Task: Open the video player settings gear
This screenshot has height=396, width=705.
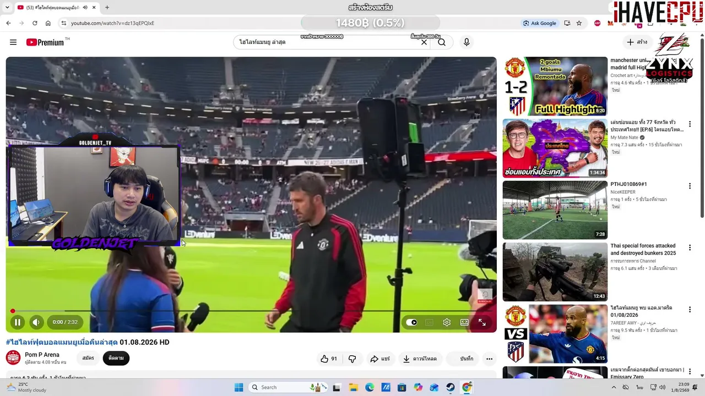Action: 447,322
